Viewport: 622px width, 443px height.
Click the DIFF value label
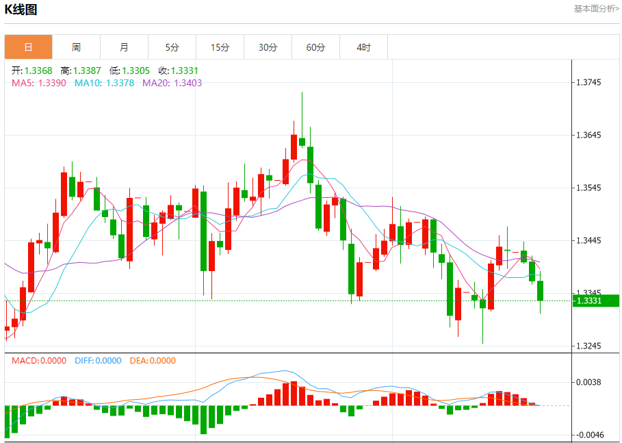(x=98, y=360)
